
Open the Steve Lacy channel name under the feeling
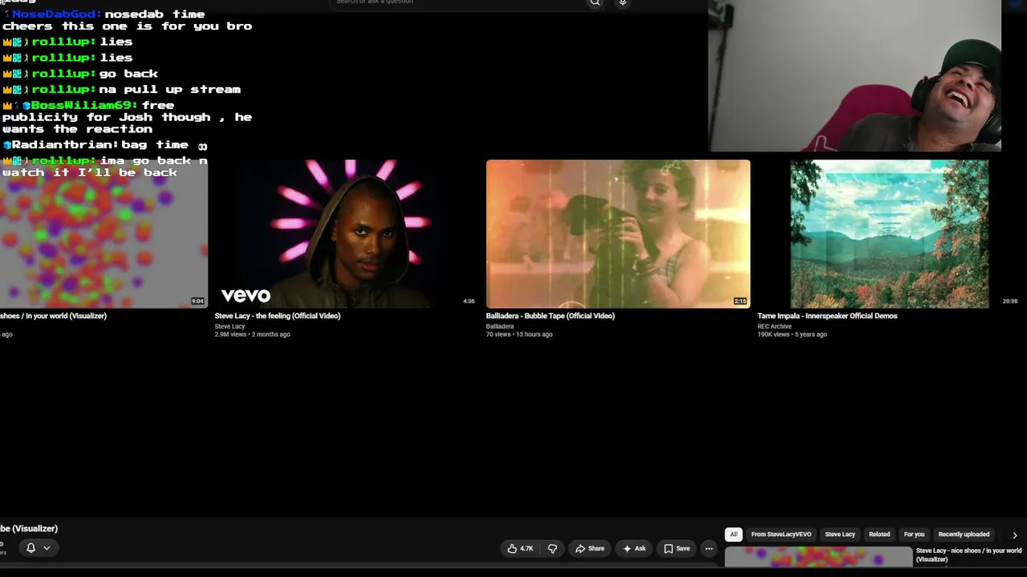(229, 326)
